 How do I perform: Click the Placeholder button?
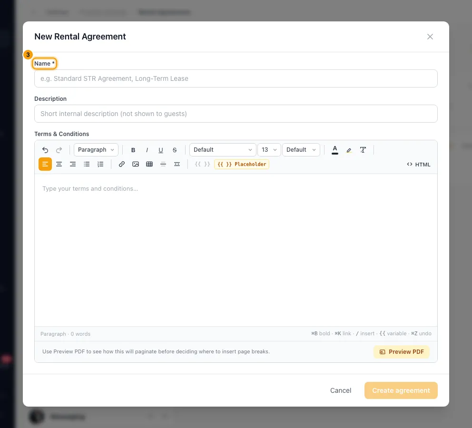[x=242, y=164]
